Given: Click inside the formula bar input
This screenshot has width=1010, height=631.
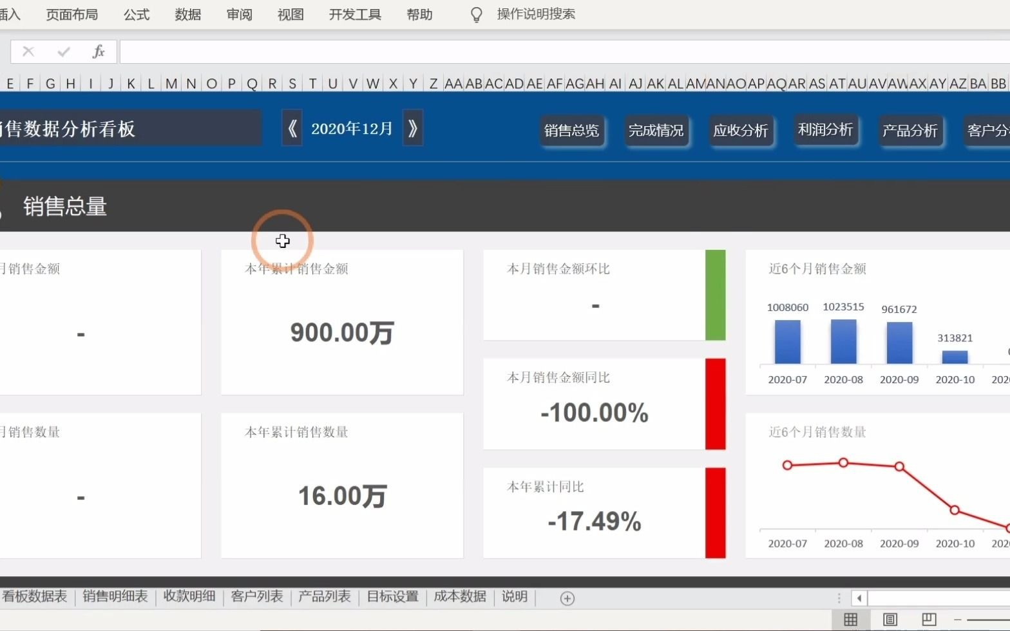Looking at the screenshot, I should (564, 52).
